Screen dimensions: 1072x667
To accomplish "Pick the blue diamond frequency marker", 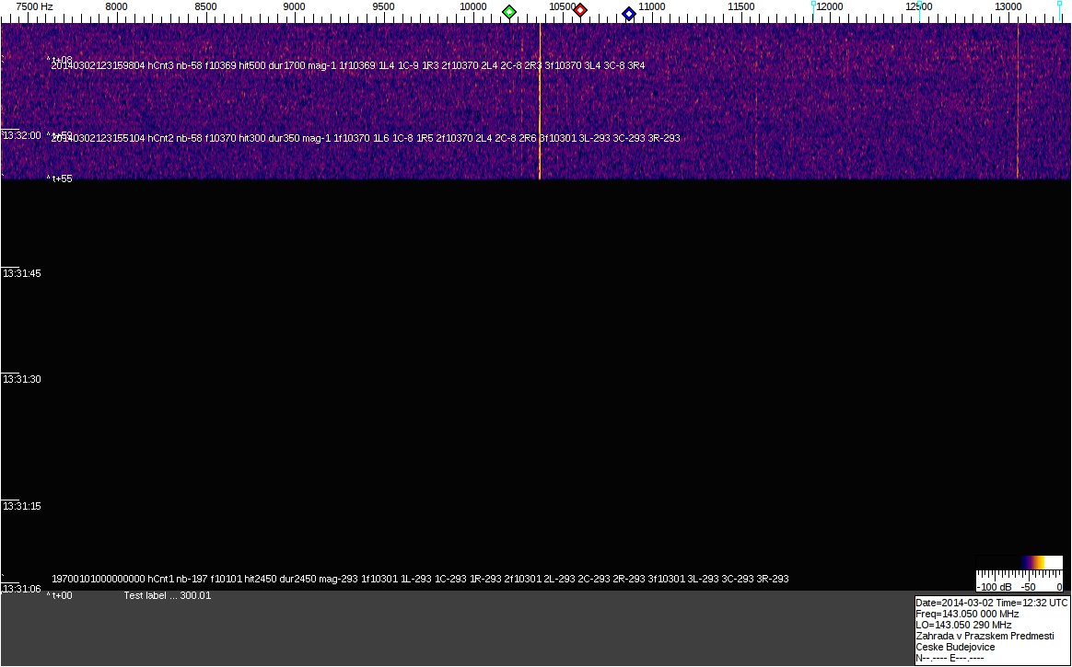I will 629,14.
